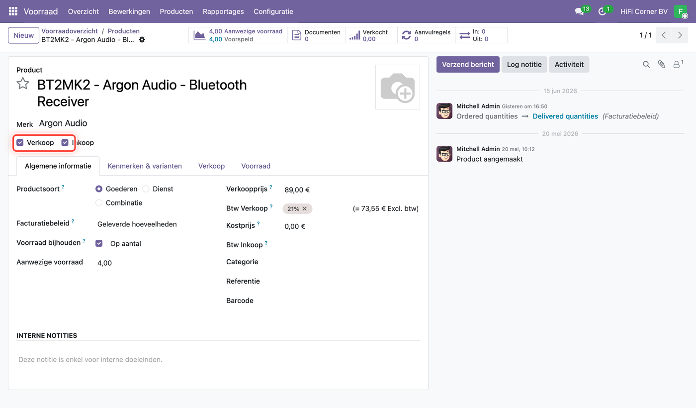Open the Verkoopprijs help question mark
This screenshot has width=696, height=408.
271,188
